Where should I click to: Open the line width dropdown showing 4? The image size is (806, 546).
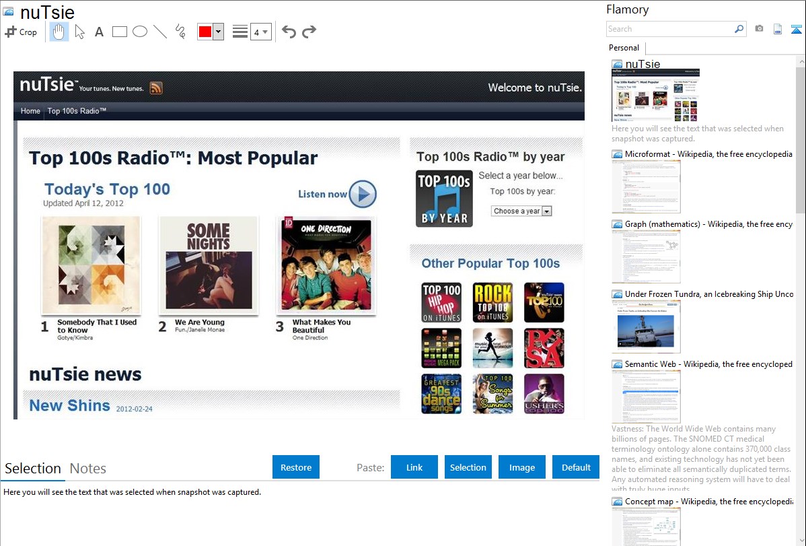(x=260, y=32)
